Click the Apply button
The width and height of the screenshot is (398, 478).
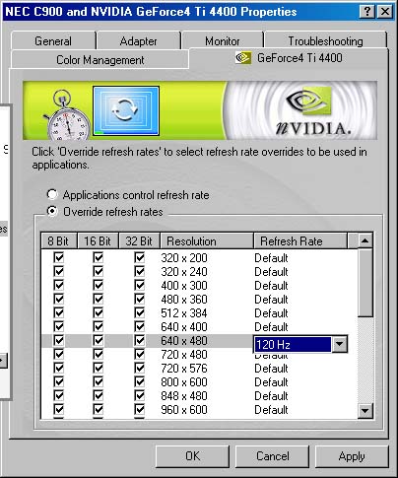[352, 456]
